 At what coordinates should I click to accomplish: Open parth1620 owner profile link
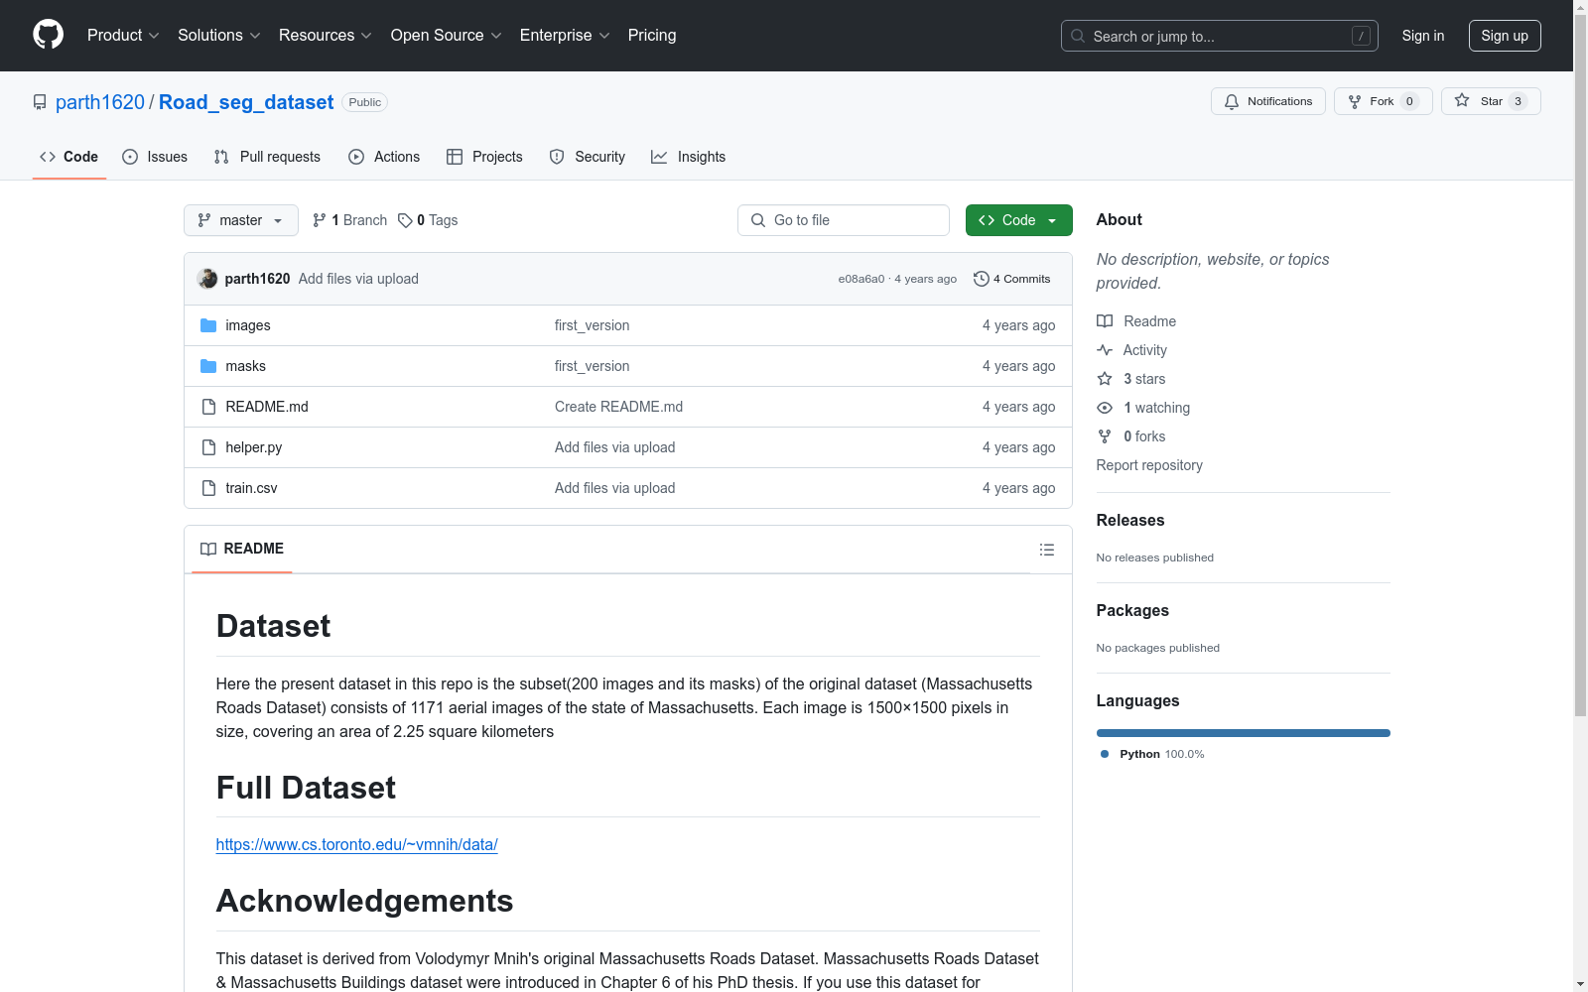point(100,102)
